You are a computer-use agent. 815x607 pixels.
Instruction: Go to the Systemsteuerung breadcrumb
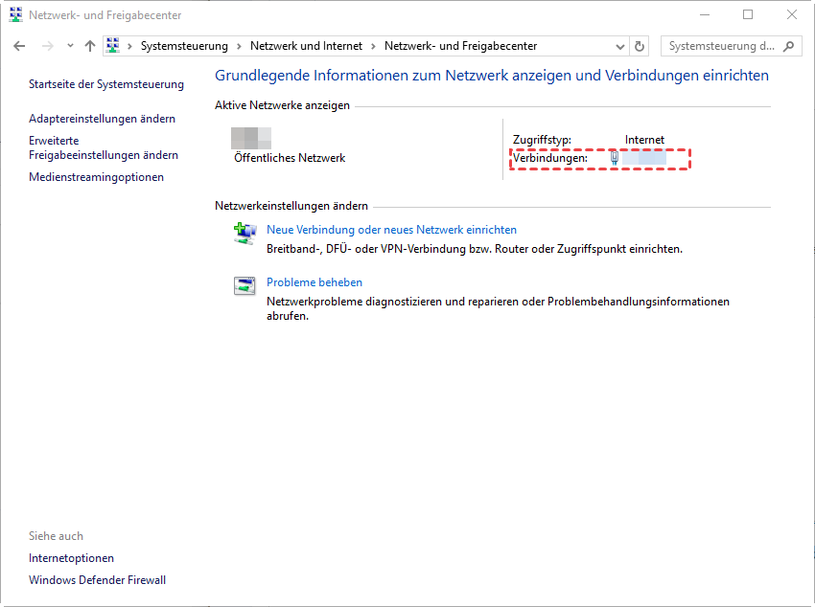tap(184, 46)
